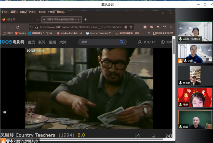Toggle microphone icon on 于婷 participant tile
The width and height of the screenshot is (213, 143).
[x=180, y=105]
